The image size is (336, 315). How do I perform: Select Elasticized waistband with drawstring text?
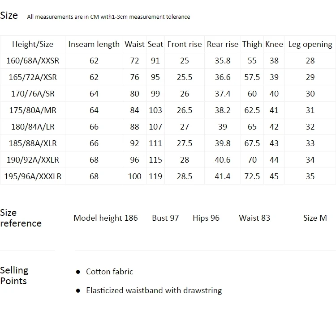tap(154, 290)
